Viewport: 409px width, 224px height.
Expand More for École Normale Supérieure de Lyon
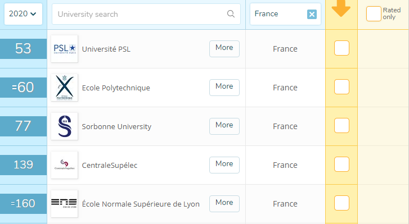224,204
